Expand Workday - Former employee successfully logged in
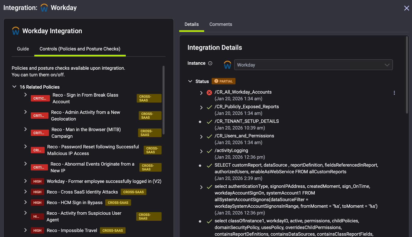This screenshot has height=237, width=412. pos(25,181)
